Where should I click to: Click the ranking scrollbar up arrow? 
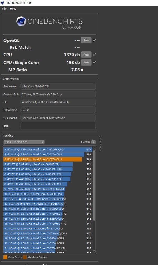coord(94,149)
